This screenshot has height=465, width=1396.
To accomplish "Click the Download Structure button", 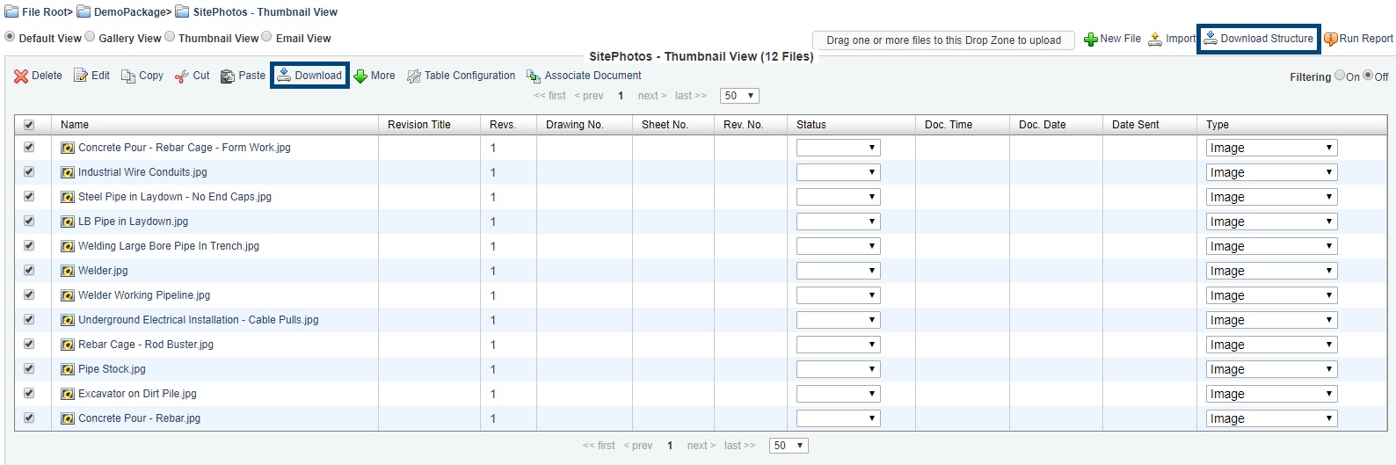I will click(x=1258, y=39).
